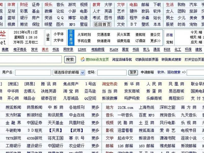Open the 娱乐 category

pyautogui.click(x=48, y=5)
